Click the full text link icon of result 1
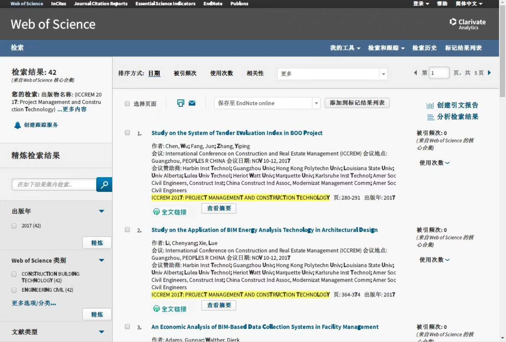This screenshot has height=342, width=506. 156,212
